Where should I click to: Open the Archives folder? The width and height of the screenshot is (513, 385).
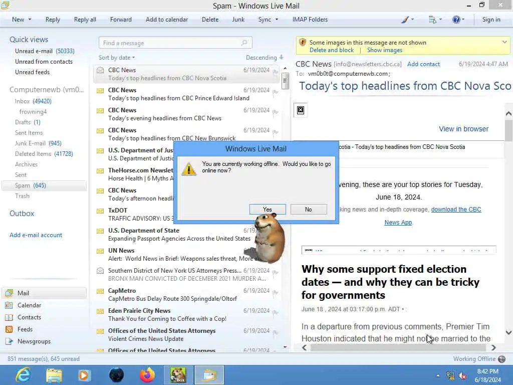click(26, 164)
